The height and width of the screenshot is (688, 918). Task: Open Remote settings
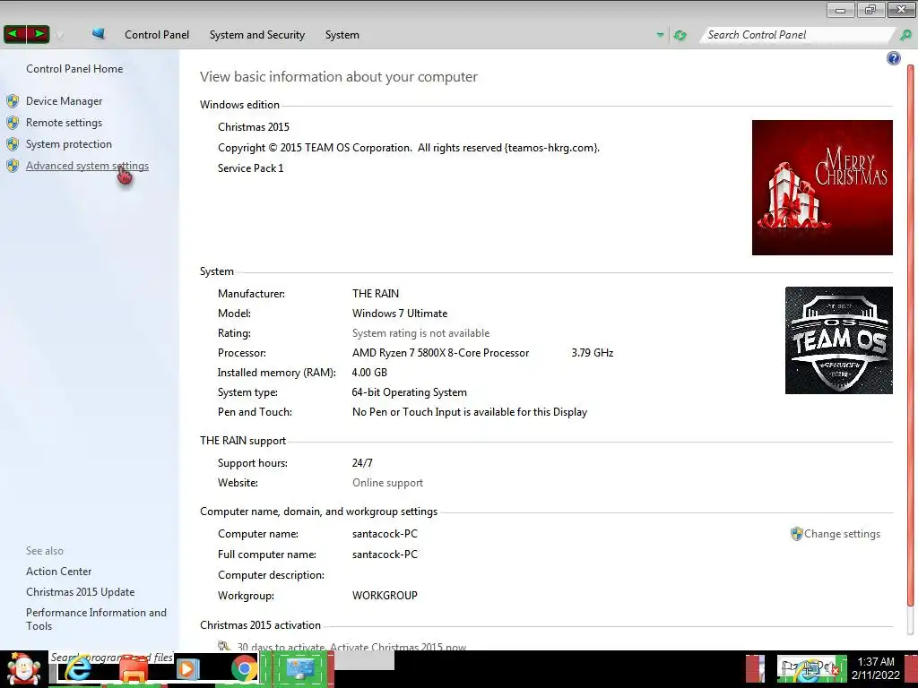click(x=64, y=123)
